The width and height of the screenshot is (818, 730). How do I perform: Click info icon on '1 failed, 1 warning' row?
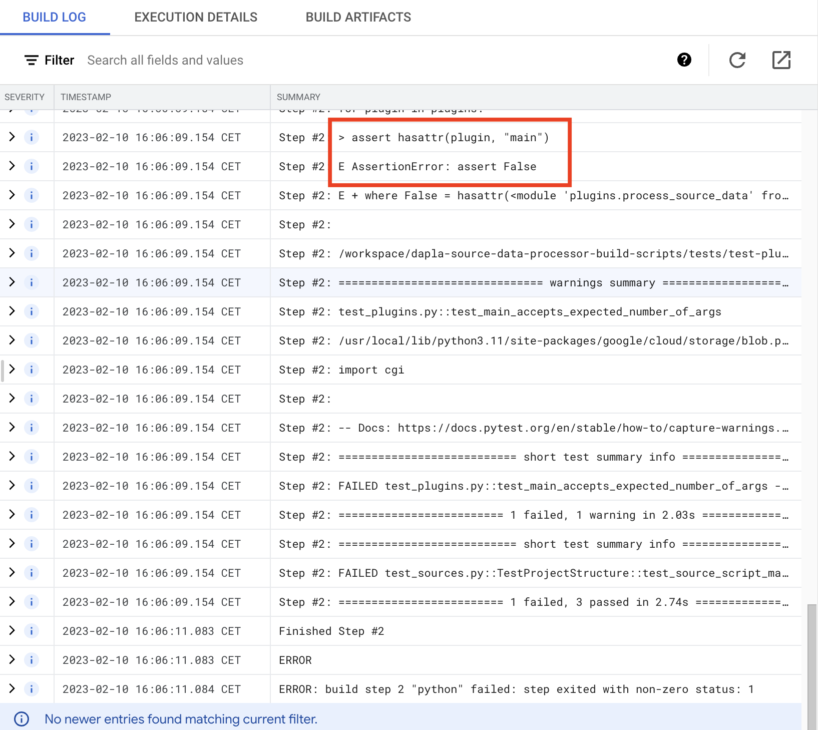(32, 515)
